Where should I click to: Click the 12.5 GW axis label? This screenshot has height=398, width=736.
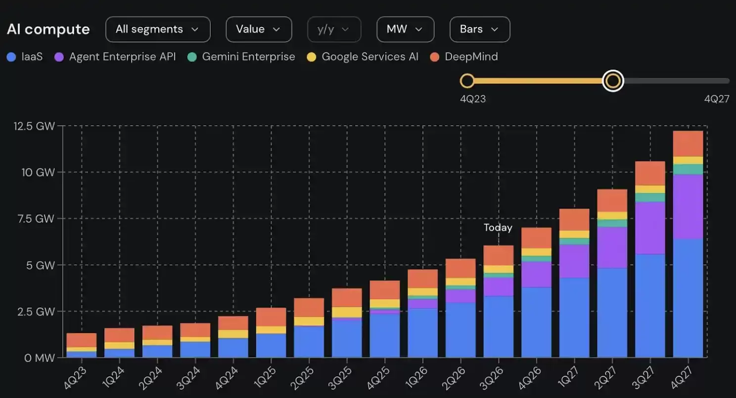pos(35,126)
